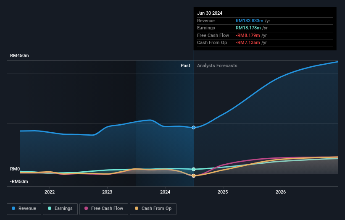Click the orange Cash From Op legend dot

pos(137,208)
